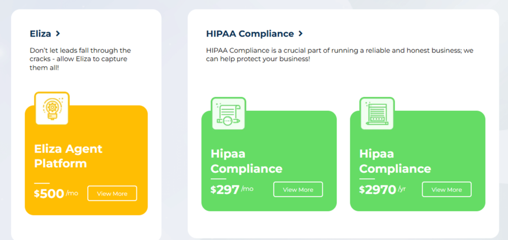Screen dimensions: 508x240
Task: Click the form icon on $2970 Hipaa card
Action: (x=377, y=114)
